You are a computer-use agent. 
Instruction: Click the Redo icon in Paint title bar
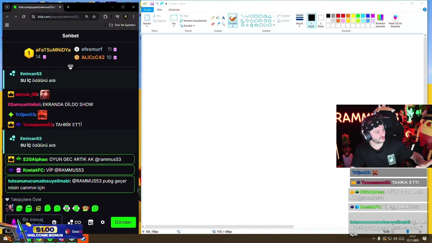click(x=162, y=3)
